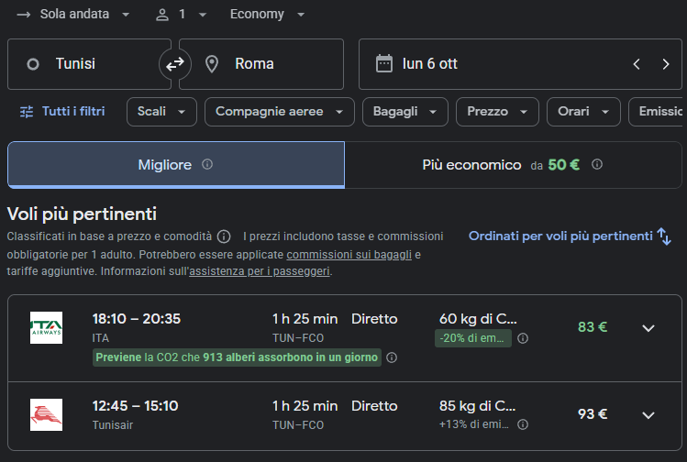Open the Sola andata trip type dropdown
Image resolution: width=687 pixels, height=462 pixels.
(x=73, y=14)
